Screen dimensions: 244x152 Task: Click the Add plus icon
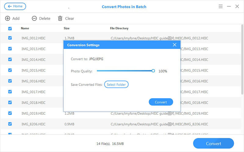coord(7,18)
